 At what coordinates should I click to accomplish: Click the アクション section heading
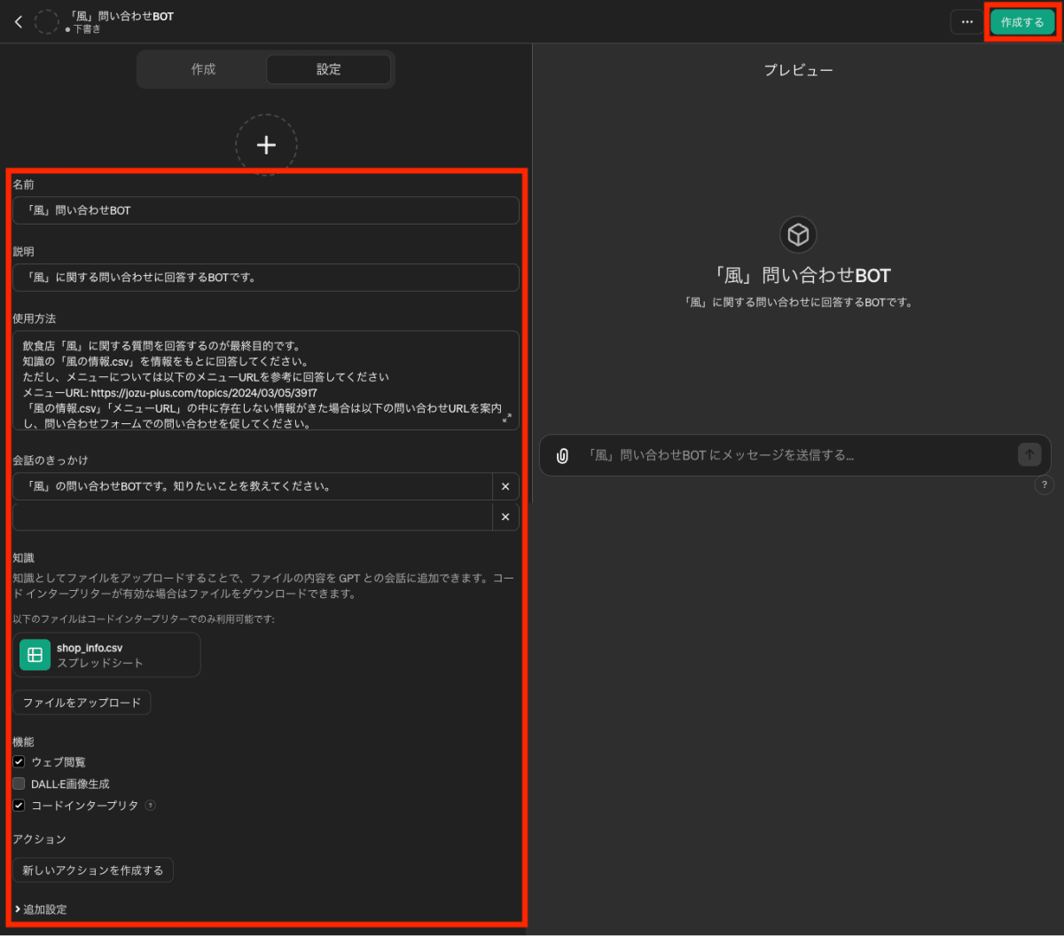39,839
